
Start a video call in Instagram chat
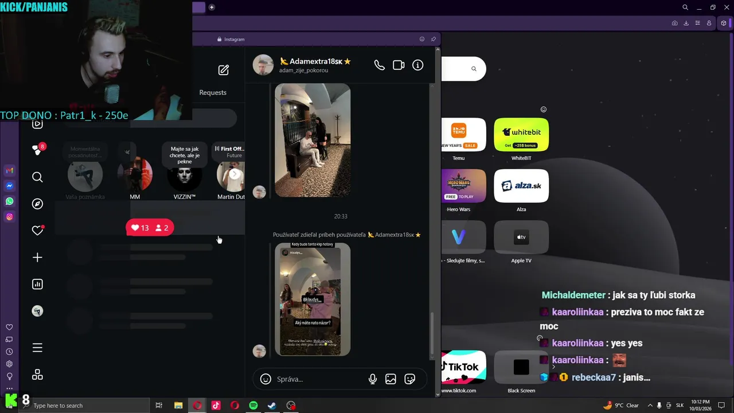click(x=399, y=65)
